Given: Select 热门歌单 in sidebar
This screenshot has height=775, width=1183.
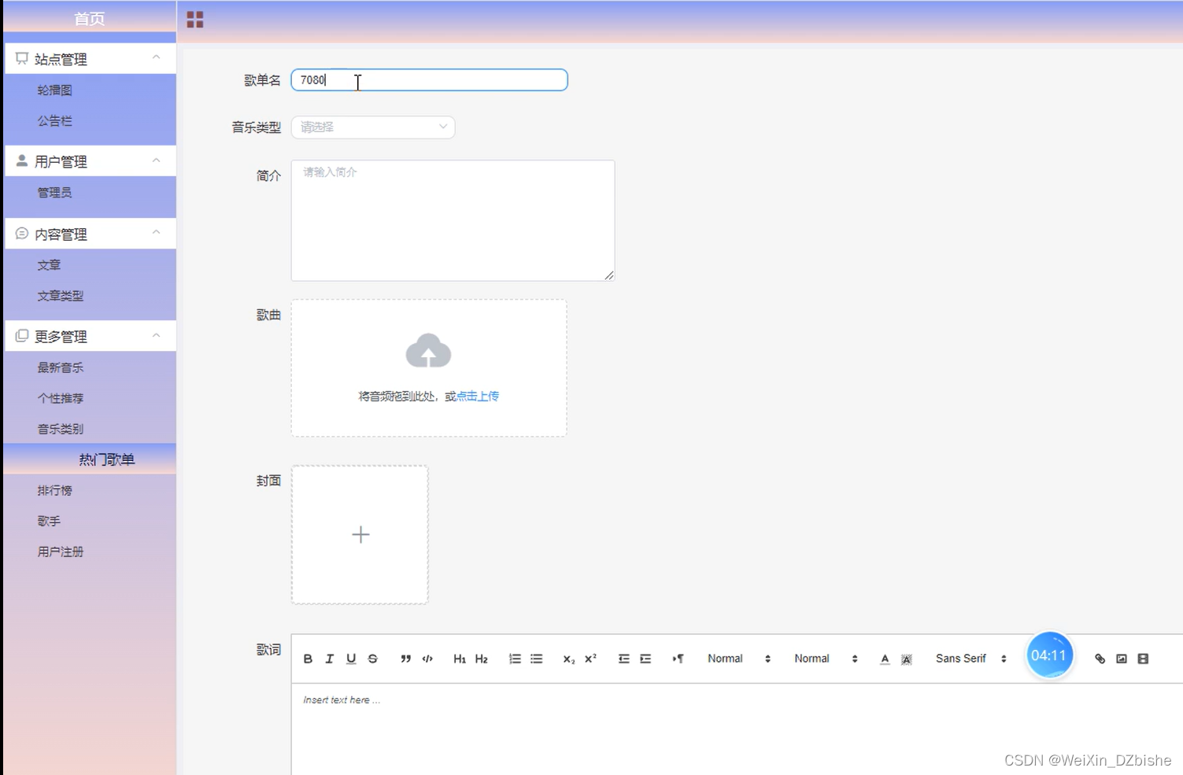Looking at the screenshot, I should pyautogui.click(x=90, y=459).
